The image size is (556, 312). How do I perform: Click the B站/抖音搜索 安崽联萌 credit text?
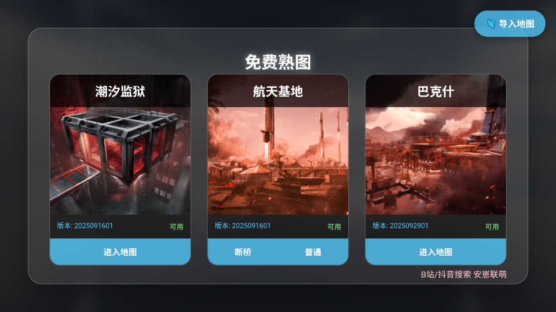click(x=463, y=274)
